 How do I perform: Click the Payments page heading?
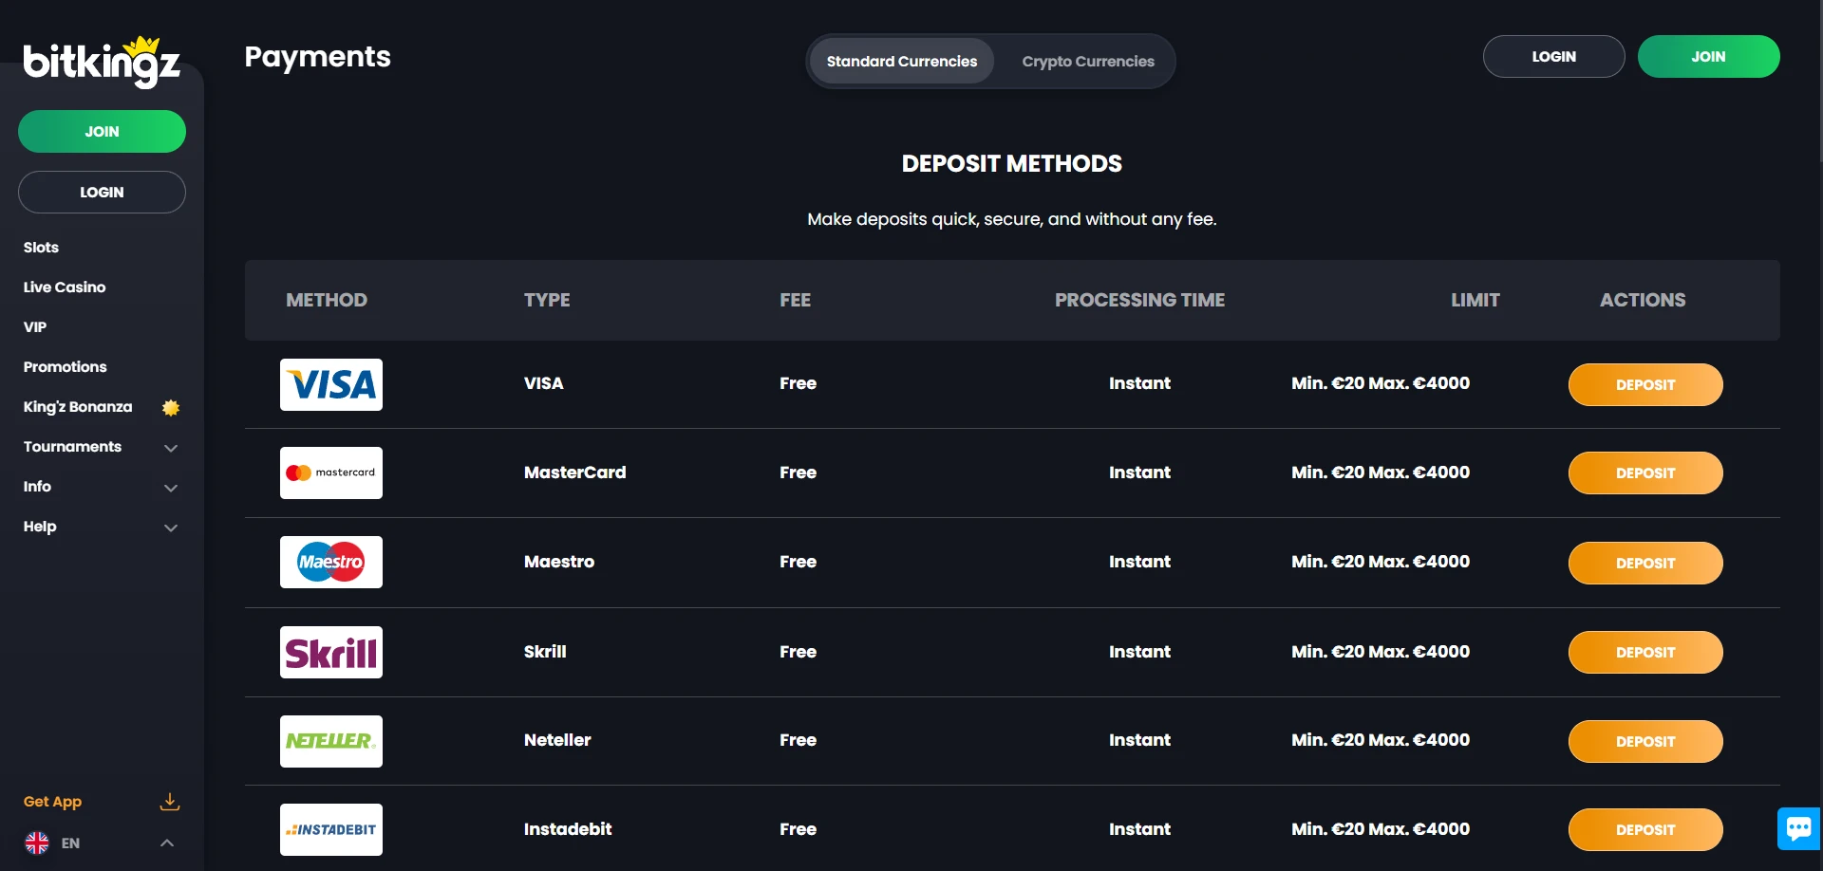tap(317, 57)
